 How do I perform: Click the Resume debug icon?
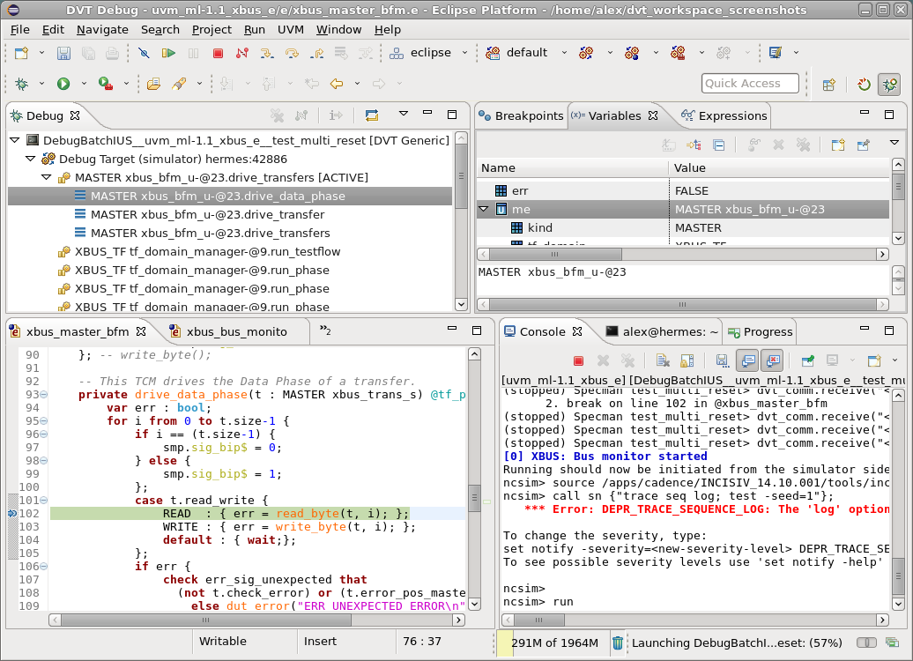[x=169, y=54]
